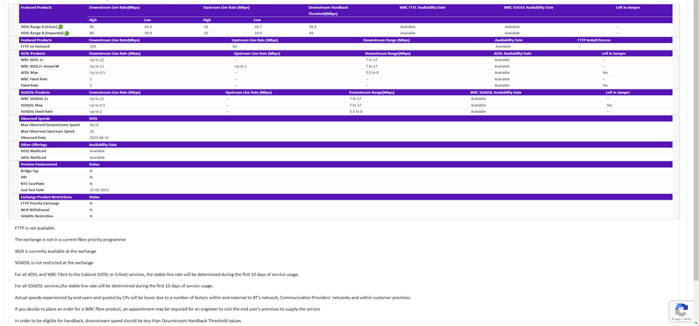Screen dimensions: 699x326
Task: Click the SOADSL Products section header
Action: point(35,92)
